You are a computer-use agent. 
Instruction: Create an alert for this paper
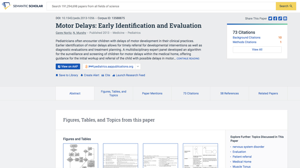[90, 75]
